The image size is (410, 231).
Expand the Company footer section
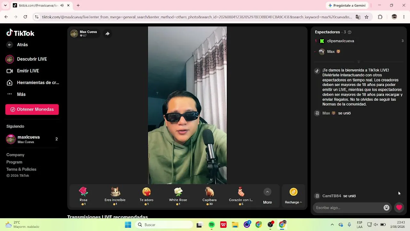pyautogui.click(x=15, y=155)
